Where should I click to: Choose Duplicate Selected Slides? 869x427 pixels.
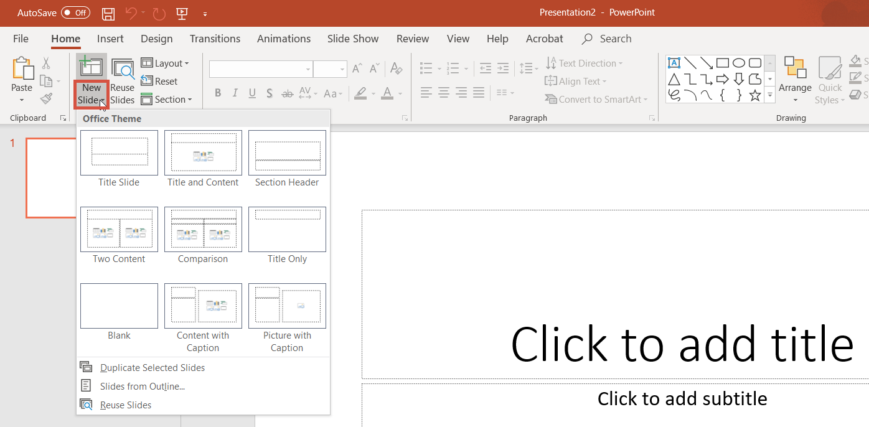point(152,368)
